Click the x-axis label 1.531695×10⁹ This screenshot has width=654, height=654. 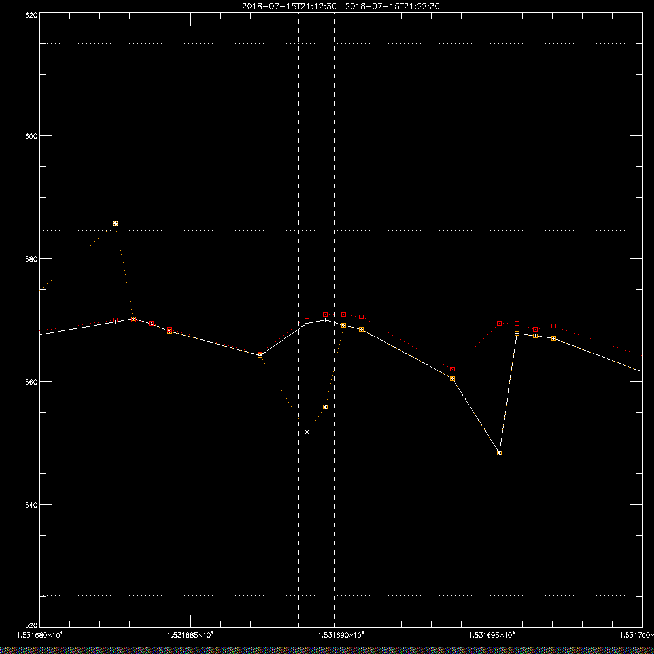pyautogui.click(x=492, y=635)
